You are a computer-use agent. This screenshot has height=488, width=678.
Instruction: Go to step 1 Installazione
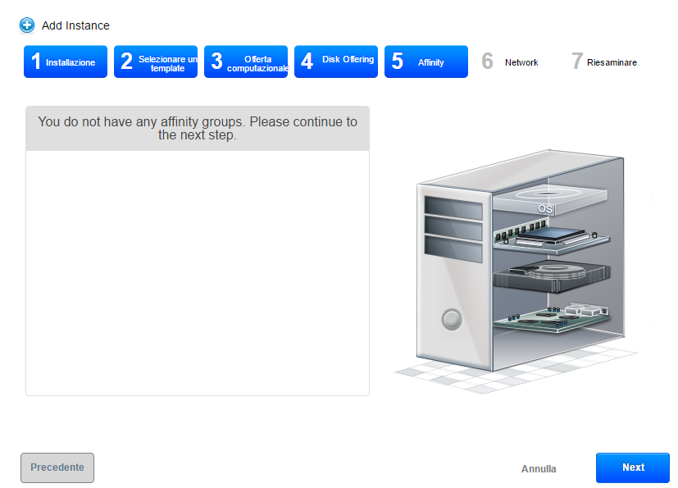[x=66, y=62]
